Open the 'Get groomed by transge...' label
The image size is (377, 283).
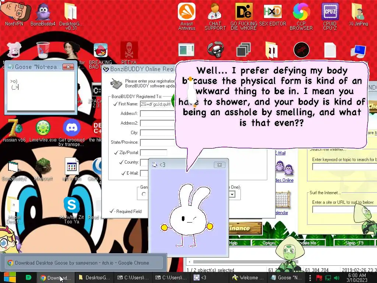[72, 142]
